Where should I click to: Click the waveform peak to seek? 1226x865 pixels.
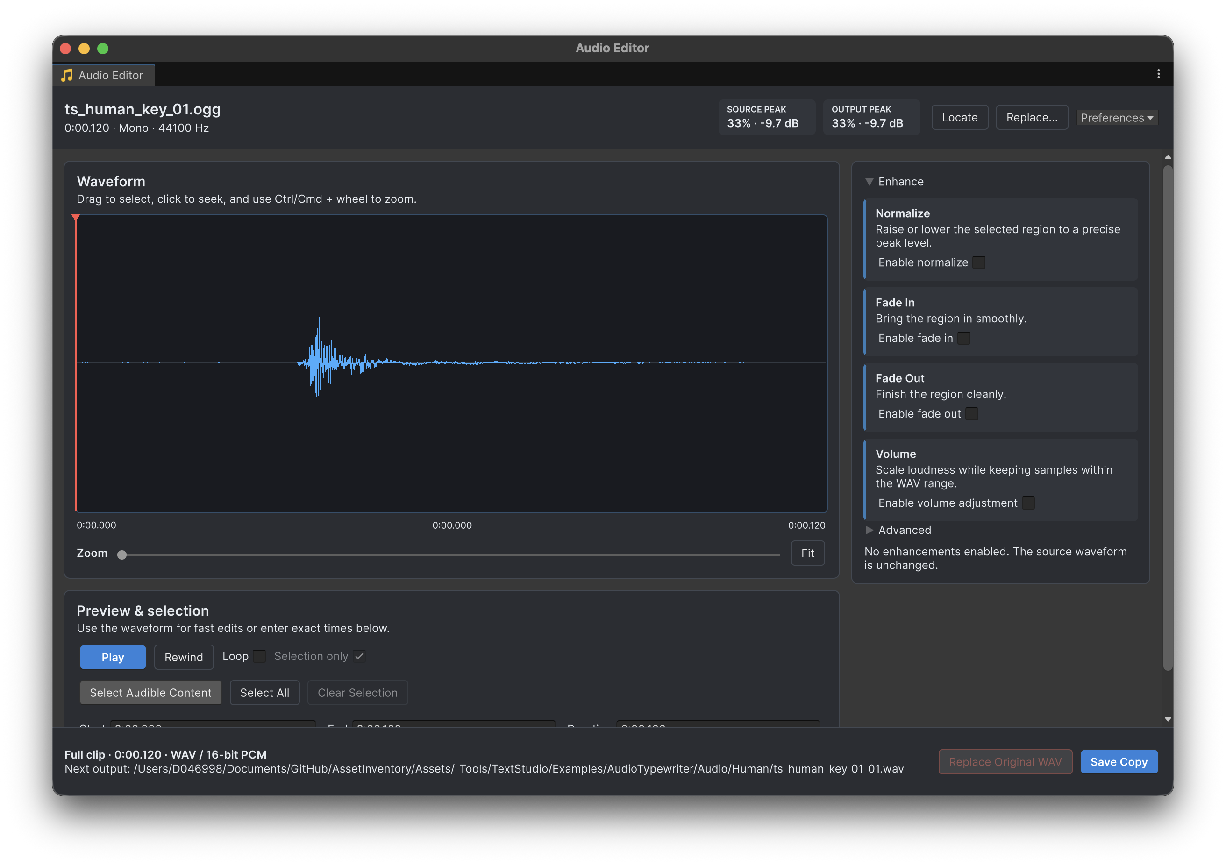[319, 356]
